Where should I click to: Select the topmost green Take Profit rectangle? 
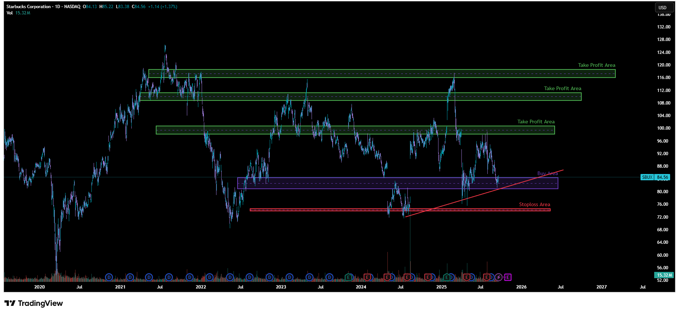(x=382, y=74)
